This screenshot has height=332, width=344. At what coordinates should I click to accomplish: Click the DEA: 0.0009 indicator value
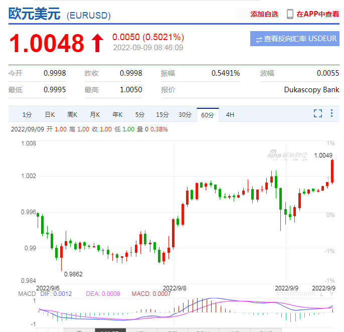(x=103, y=294)
